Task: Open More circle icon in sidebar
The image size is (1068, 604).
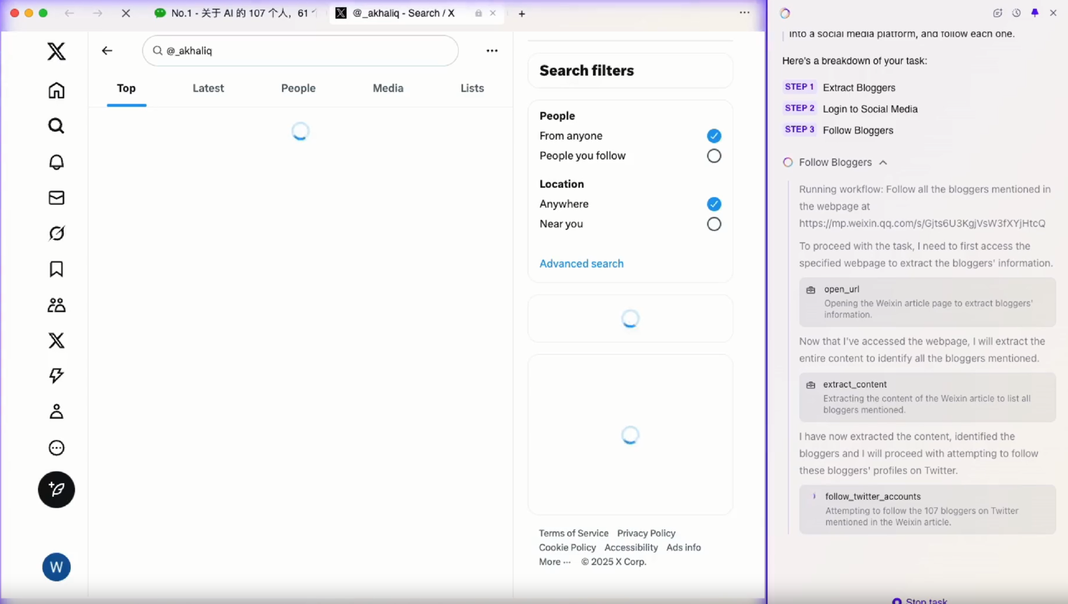Action: click(56, 448)
